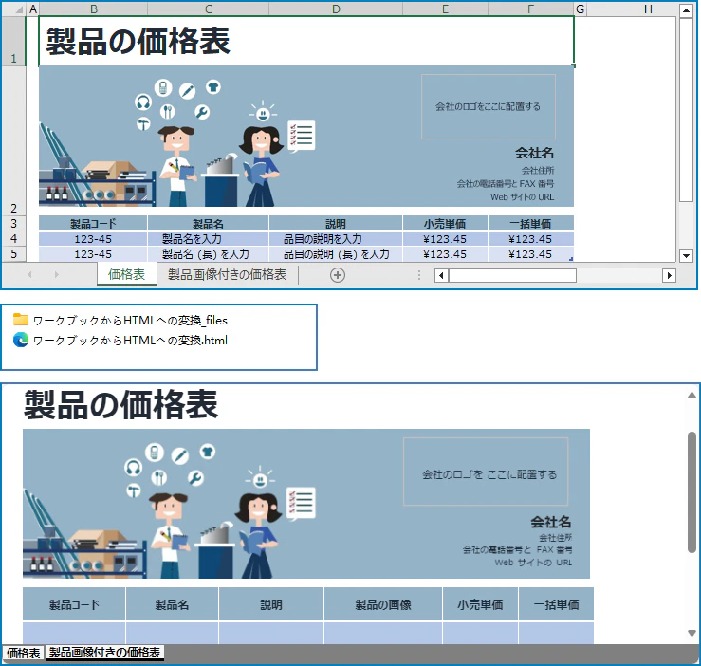This screenshot has height=666, width=701.
Task: Select column E header
Action: click(445, 9)
